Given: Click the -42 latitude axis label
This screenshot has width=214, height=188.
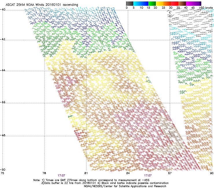Looking at the screenshot, I should (x=3, y=39).
